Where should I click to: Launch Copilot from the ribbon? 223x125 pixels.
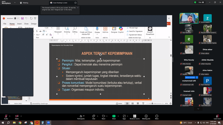click(x=121, y=30)
